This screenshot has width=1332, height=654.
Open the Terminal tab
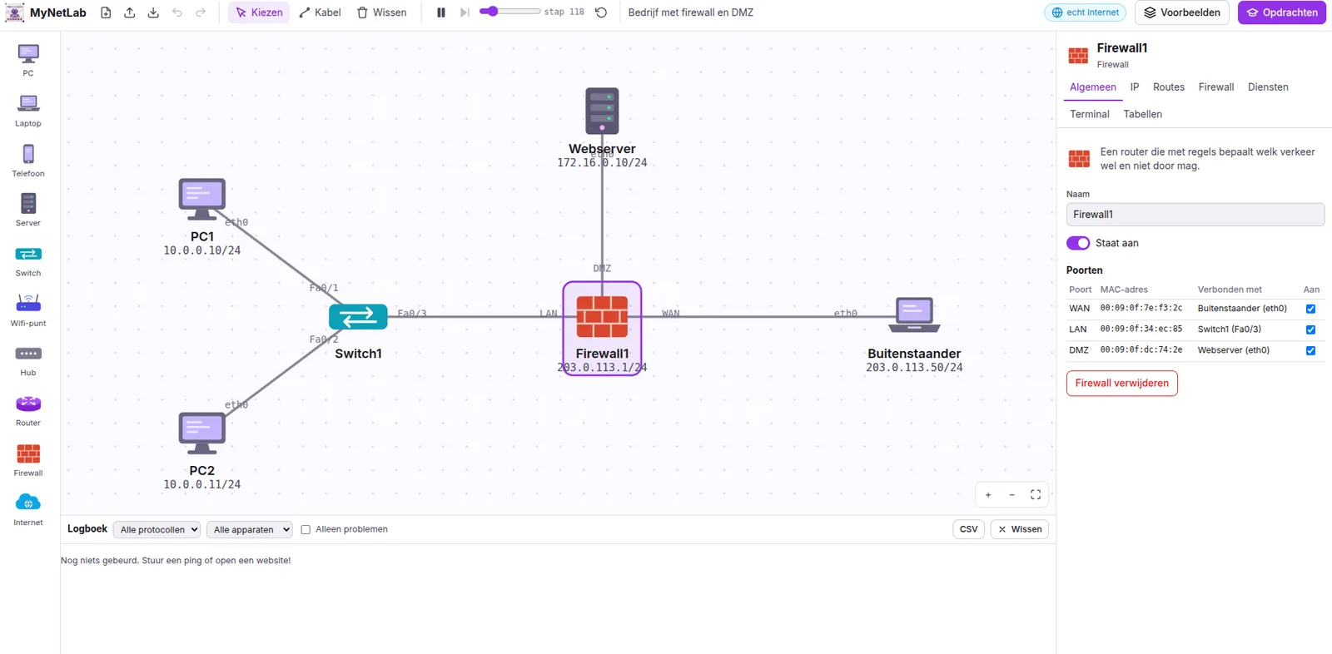(1090, 115)
